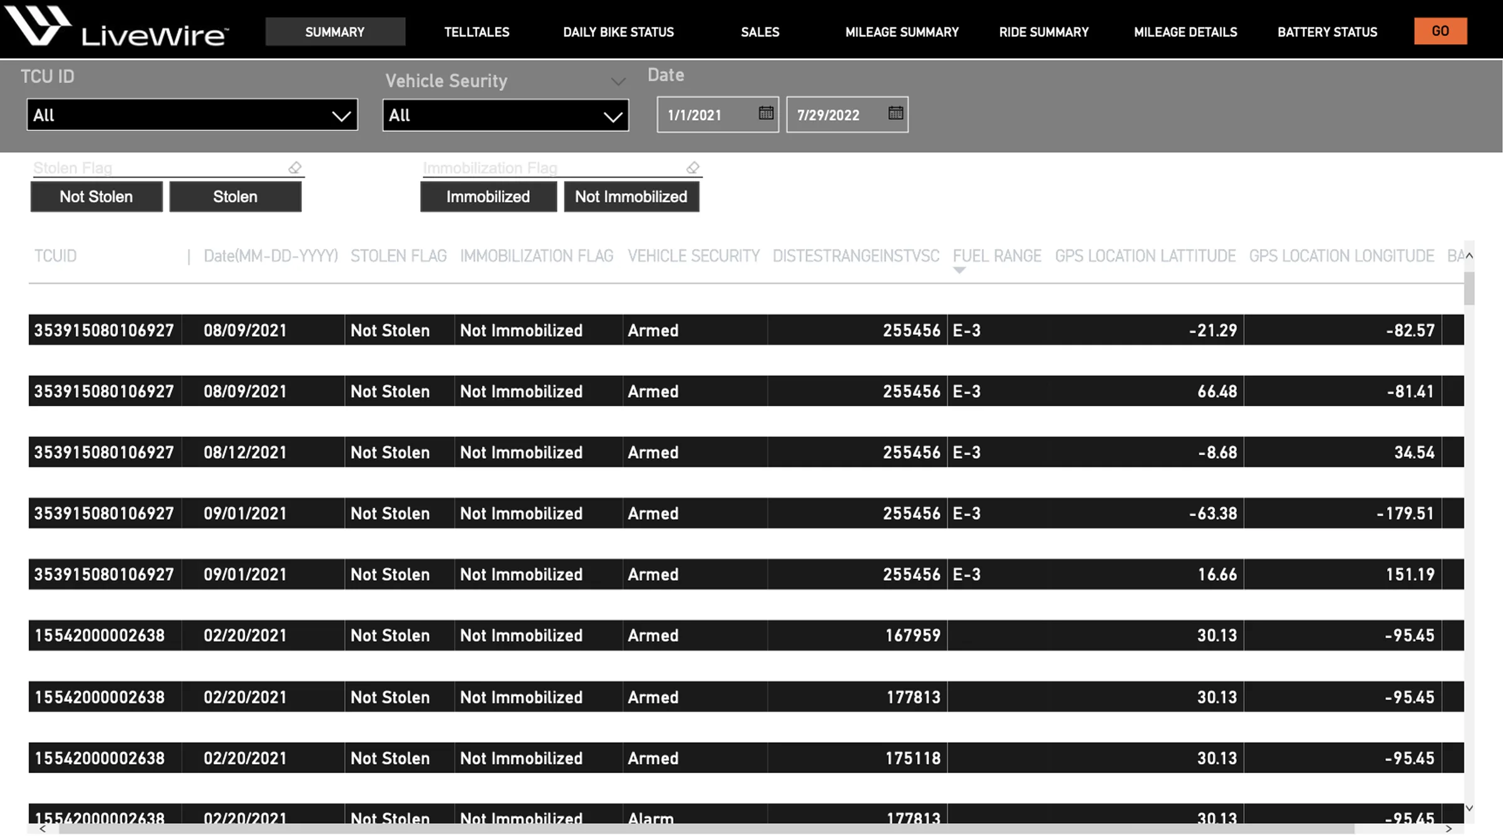Toggle the Stolen filter
Viewport: 1503px width, 838px height.
(x=235, y=197)
